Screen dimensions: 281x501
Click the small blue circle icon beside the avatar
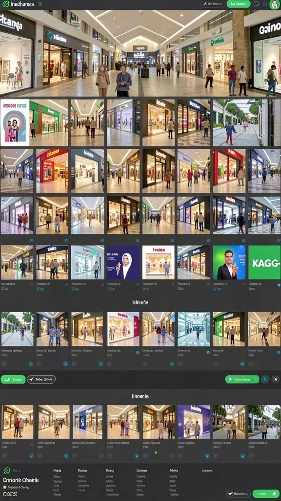[265, 4]
